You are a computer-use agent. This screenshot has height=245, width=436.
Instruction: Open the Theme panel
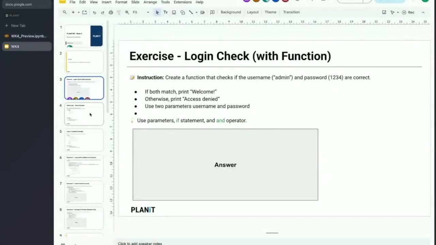click(x=270, y=12)
